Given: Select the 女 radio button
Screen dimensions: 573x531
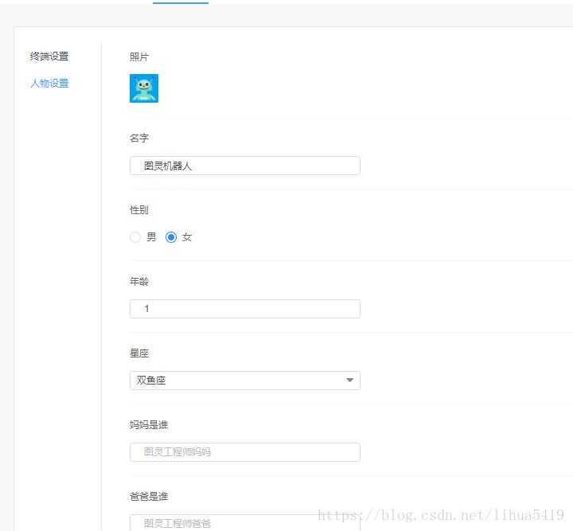Looking at the screenshot, I should tap(171, 237).
